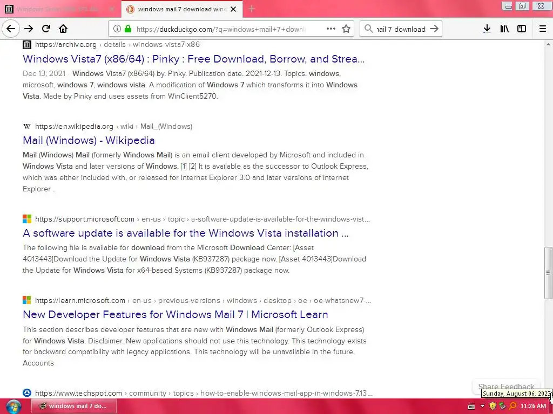553x414 pixels.
Task: Switch to the first archive.org tab
Action: (60, 9)
